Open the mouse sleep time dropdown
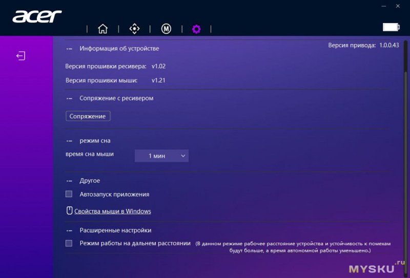The image size is (410, 278). 161,156
